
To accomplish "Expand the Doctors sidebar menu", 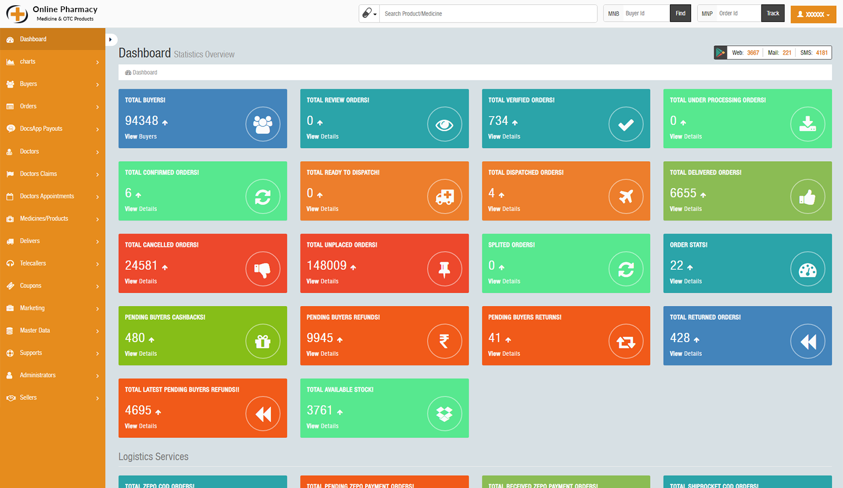I will coord(53,152).
